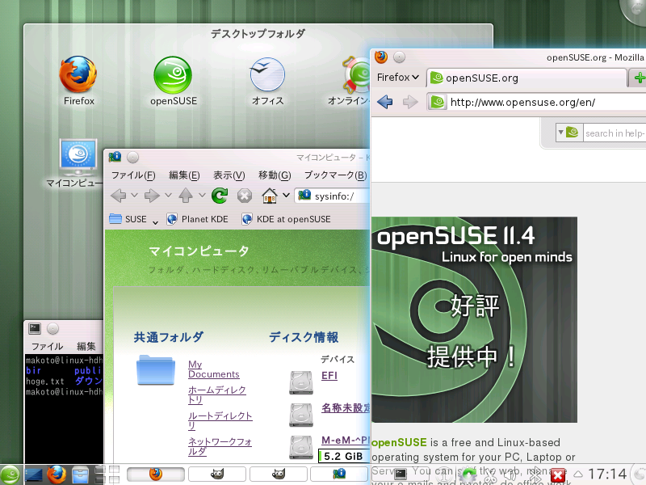Screen dimensions: 646x485
Task: Click Firefox forward arrow button
Action: click(x=410, y=102)
